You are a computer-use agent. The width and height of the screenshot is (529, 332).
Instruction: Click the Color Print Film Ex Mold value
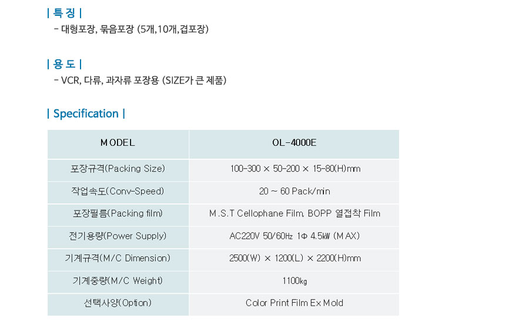coord(294,303)
